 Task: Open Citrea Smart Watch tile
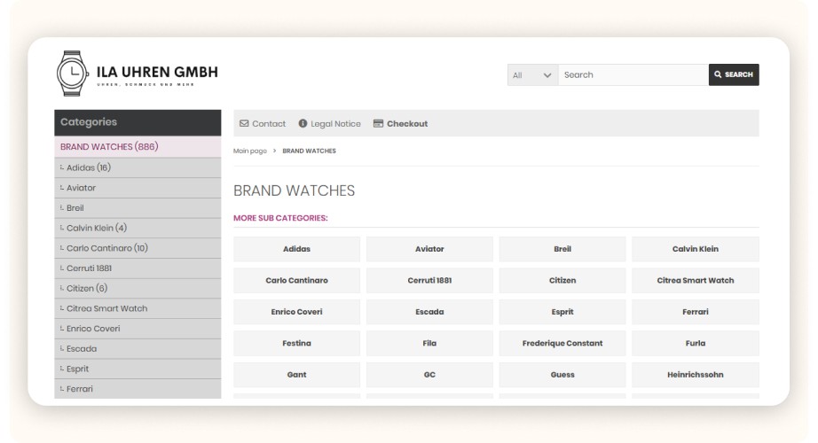(x=696, y=280)
